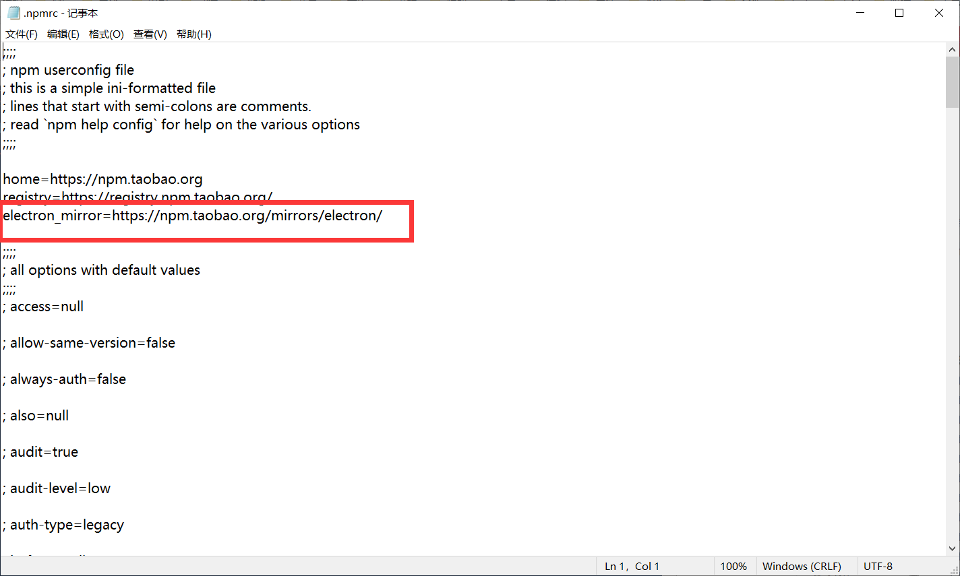
Task: Click the '; audit=true' line
Action: (x=40, y=452)
